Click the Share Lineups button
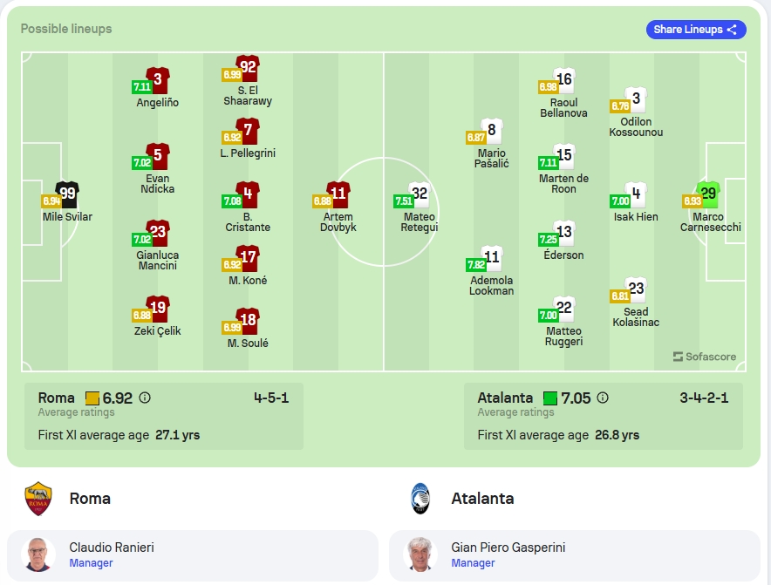This screenshot has height=585, width=771. [x=696, y=30]
